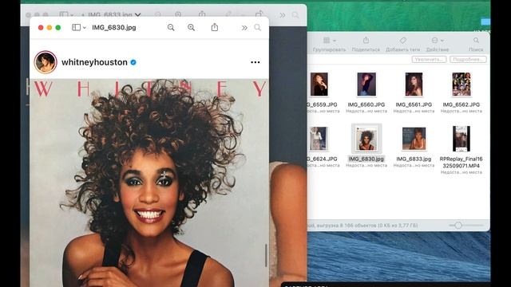
Task: Select the IMG_6560.JPG thumbnail in Finder
Action: point(366,85)
